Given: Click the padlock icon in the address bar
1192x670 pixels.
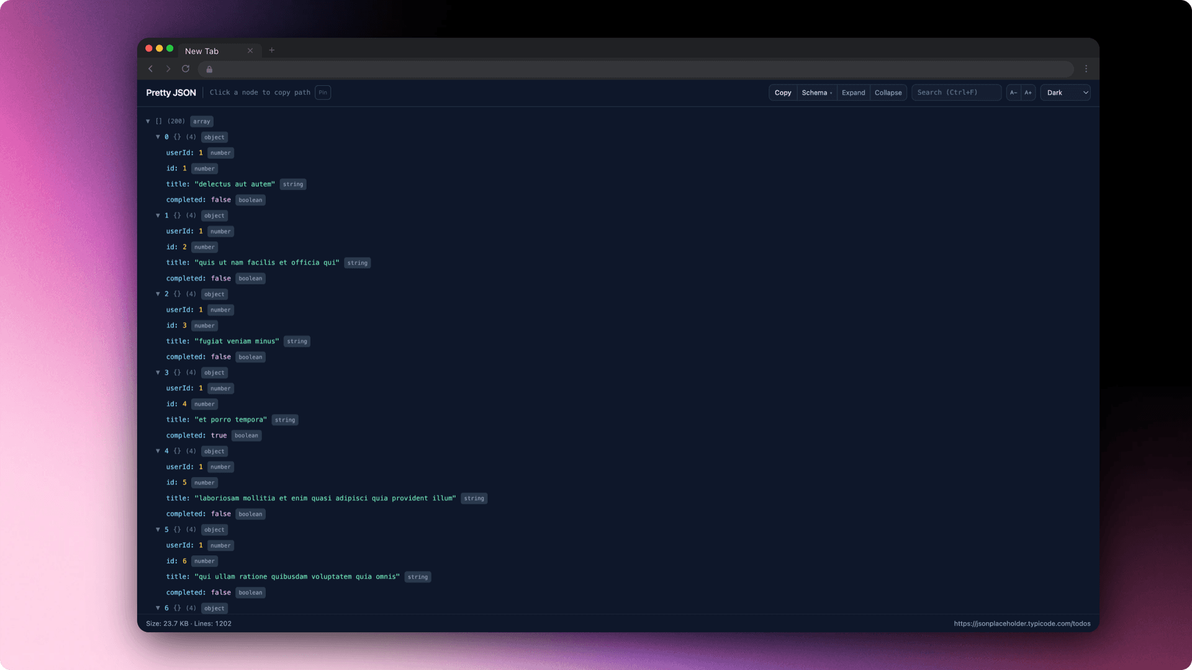Looking at the screenshot, I should [209, 69].
